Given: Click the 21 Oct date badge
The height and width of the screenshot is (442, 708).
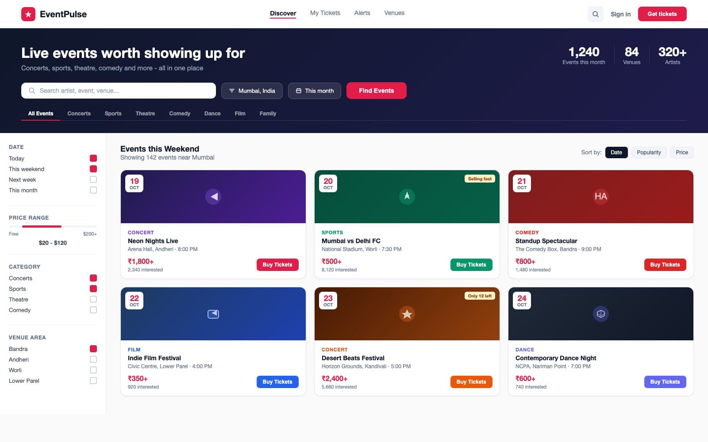Looking at the screenshot, I should point(522,183).
